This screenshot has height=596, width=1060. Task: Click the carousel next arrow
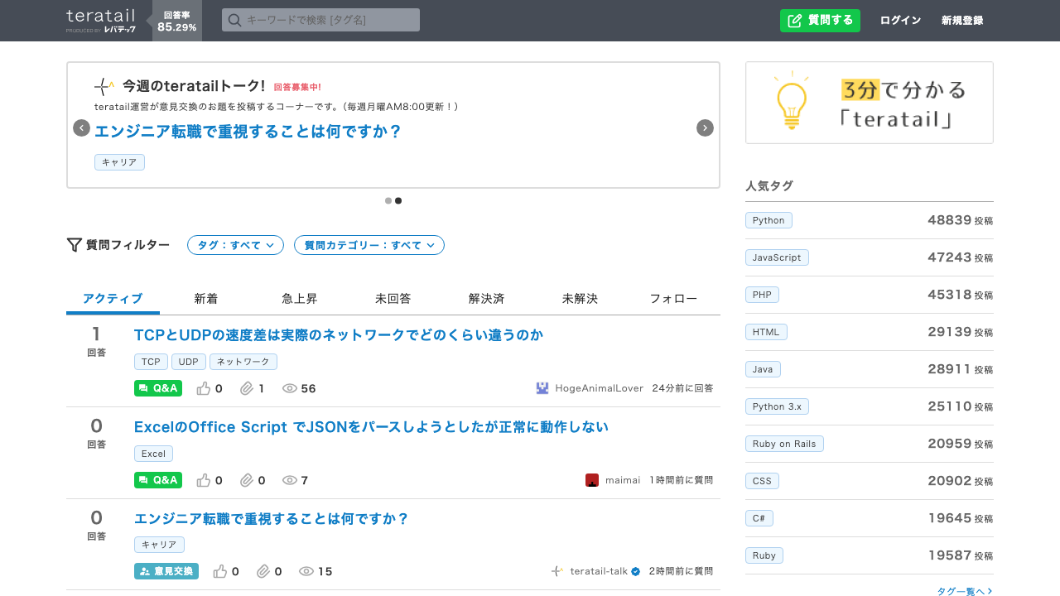coord(705,127)
